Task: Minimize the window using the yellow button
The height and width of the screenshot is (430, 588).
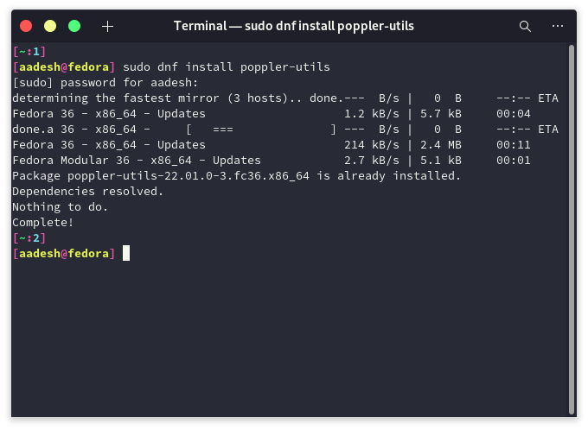Action: [x=50, y=26]
